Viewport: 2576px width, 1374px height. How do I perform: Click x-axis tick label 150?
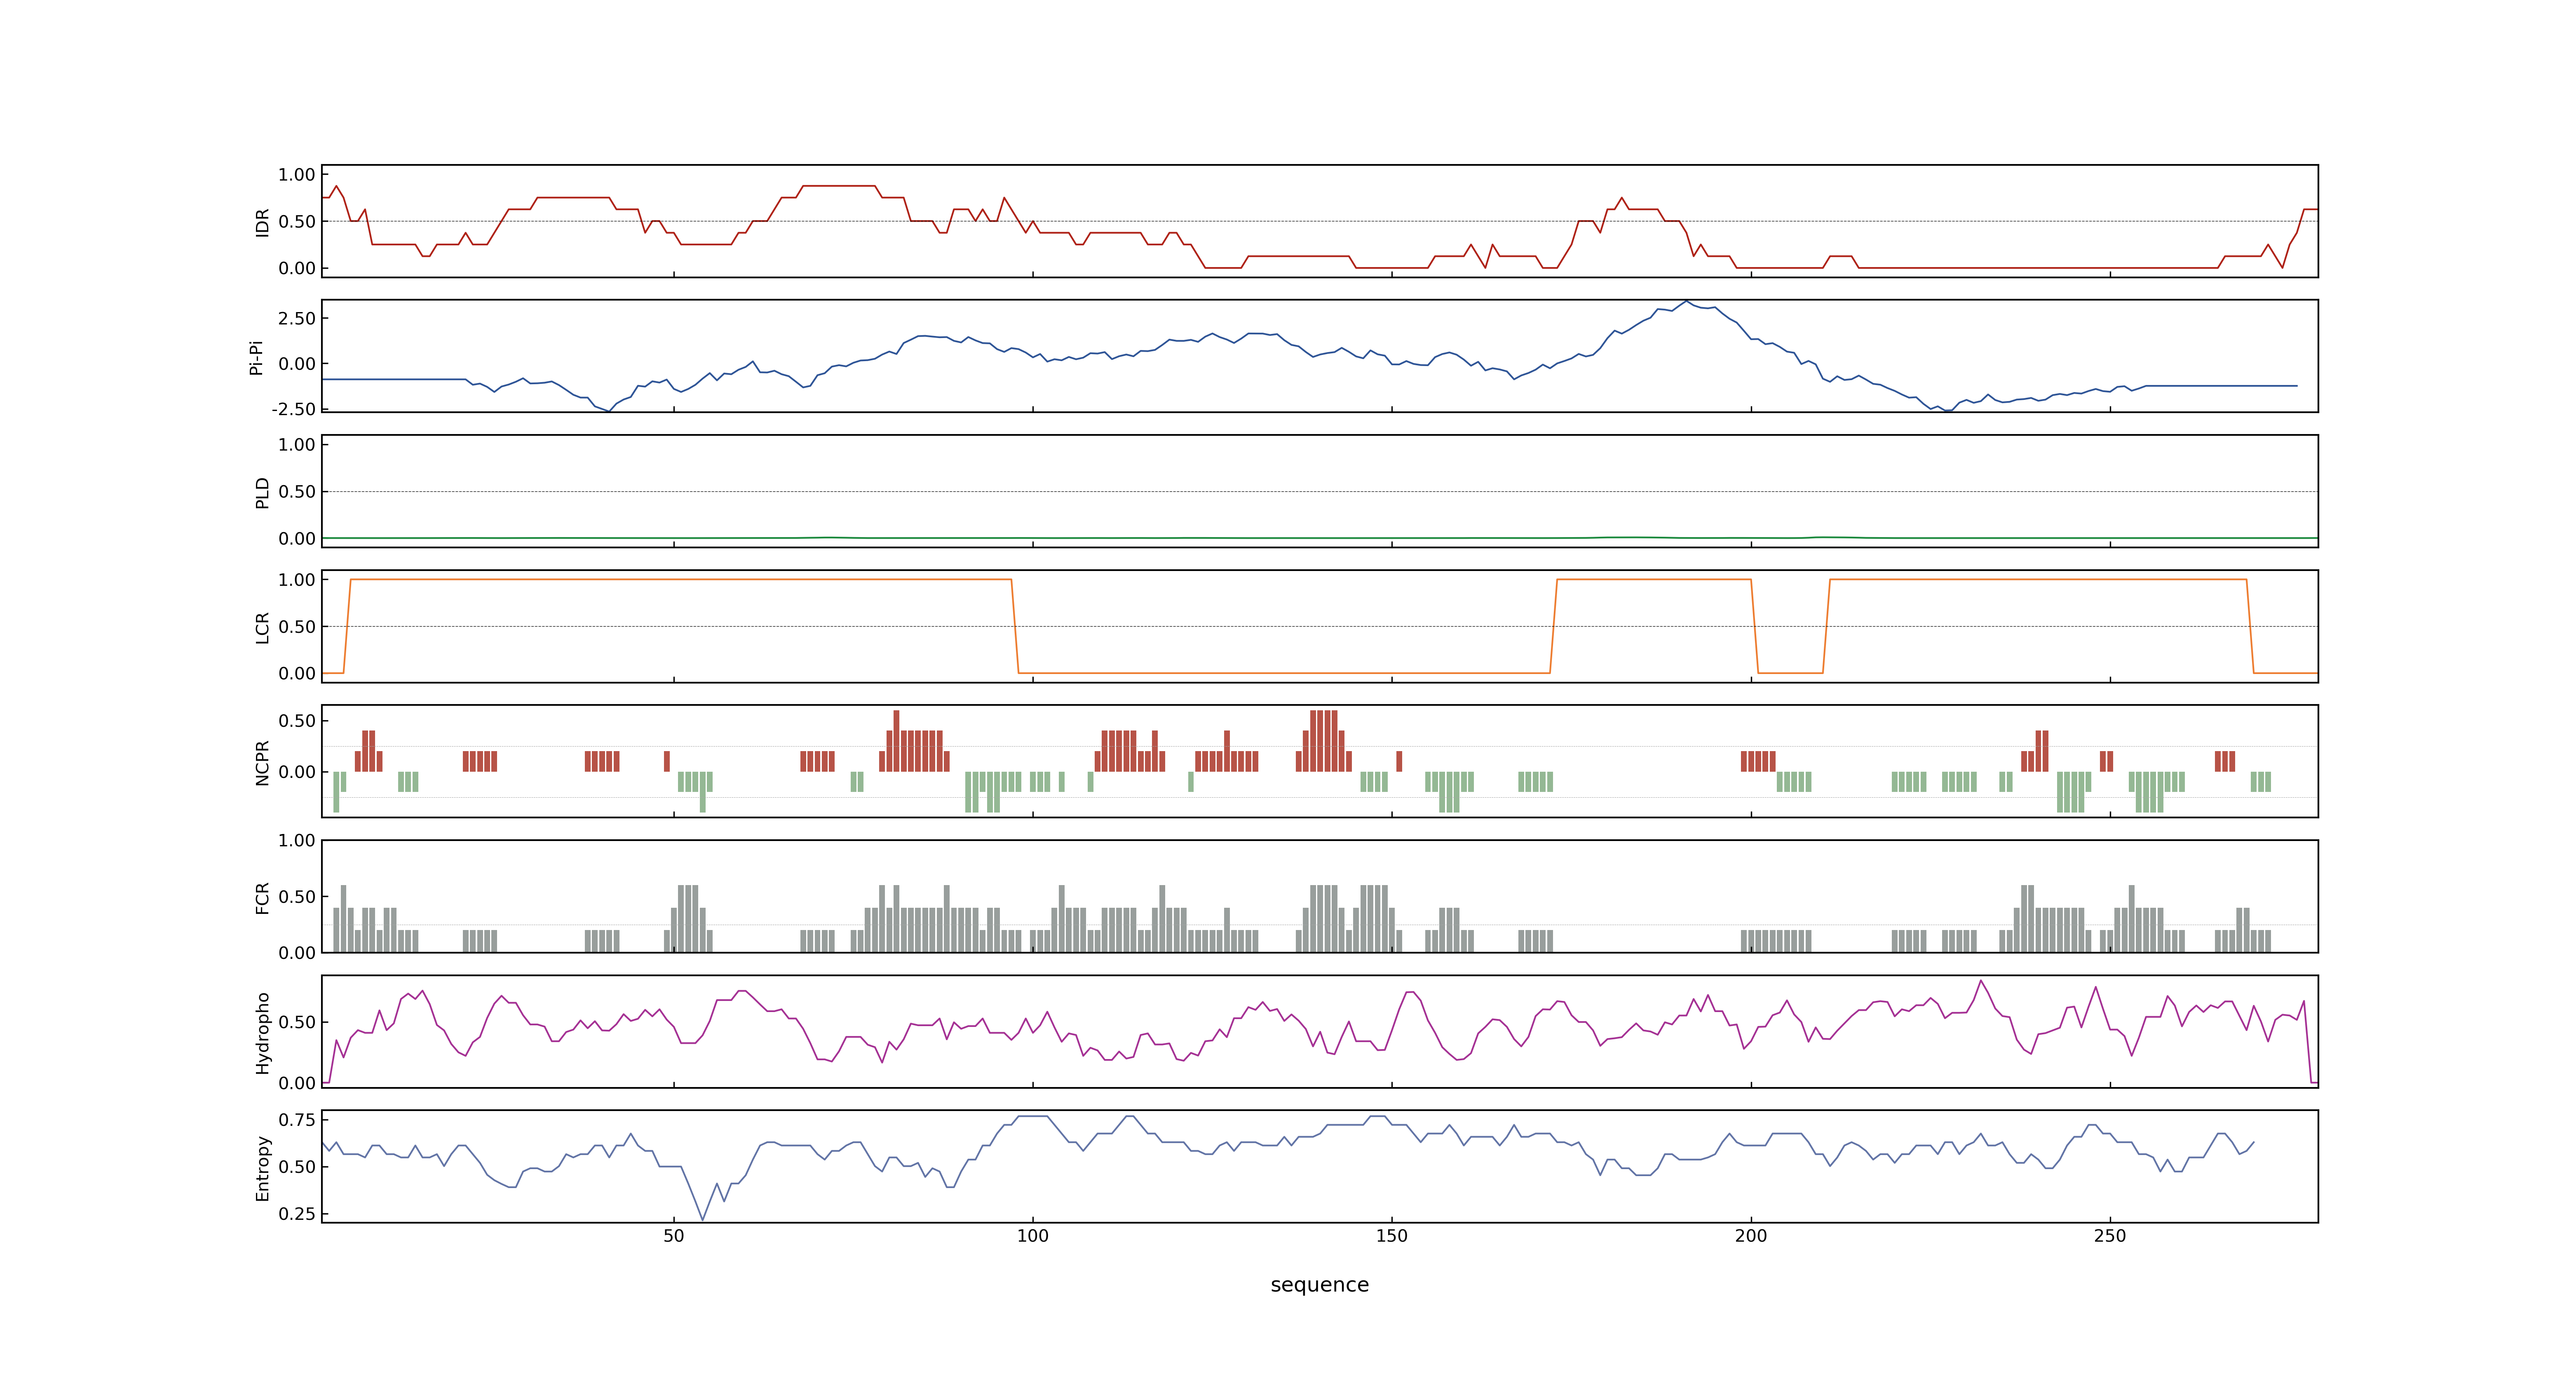[x=1392, y=1236]
